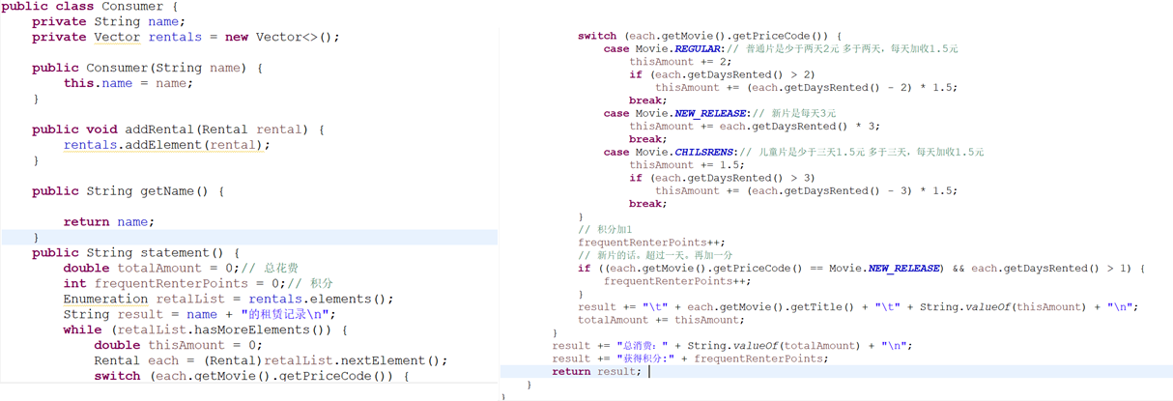Image resolution: width=1173 pixels, height=401 pixels.
Task: Click the 'return name;' statement
Action: pos(108,222)
